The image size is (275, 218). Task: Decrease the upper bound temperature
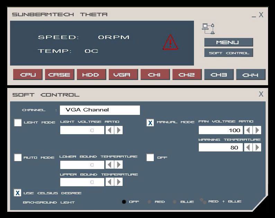pyautogui.click(x=109, y=182)
